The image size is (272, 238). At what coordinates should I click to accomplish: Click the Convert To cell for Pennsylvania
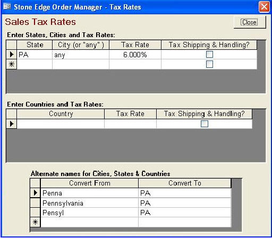click(185, 203)
